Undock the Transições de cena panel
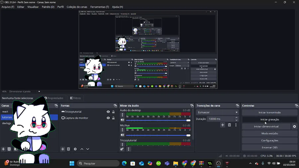299x168 pixels. click(x=238, y=106)
